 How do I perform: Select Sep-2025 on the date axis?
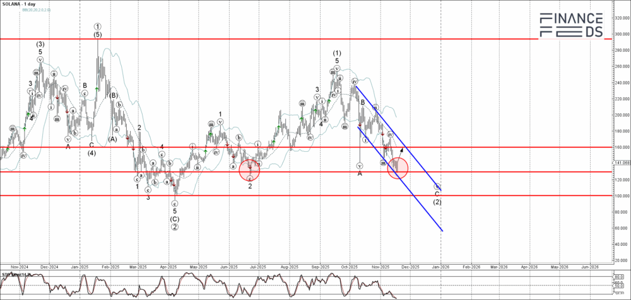coord(319,267)
